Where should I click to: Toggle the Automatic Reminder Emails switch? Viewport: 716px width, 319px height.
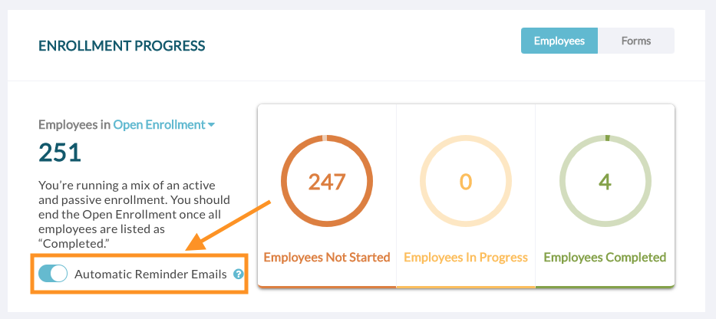(53, 274)
